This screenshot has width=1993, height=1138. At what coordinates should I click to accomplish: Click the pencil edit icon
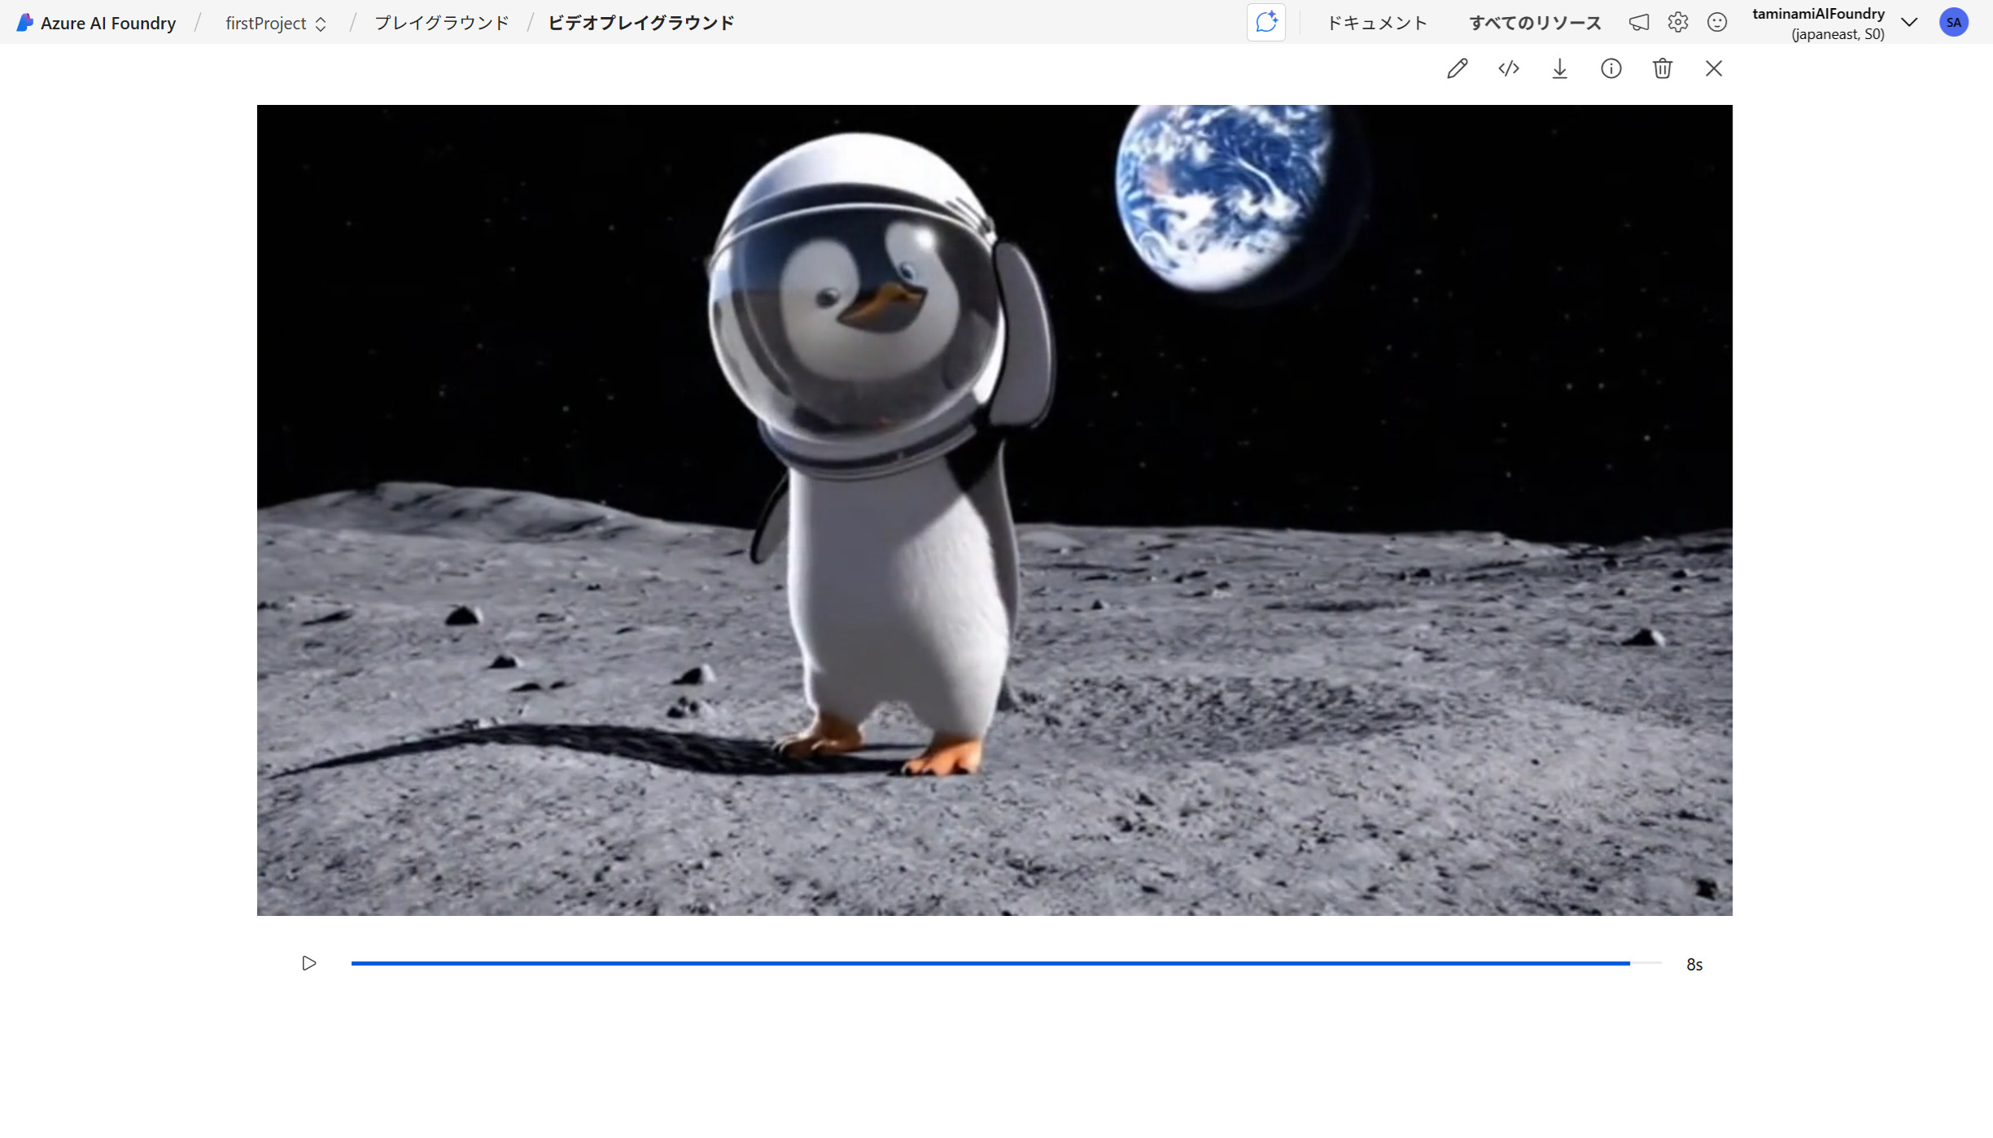[1457, 68]
